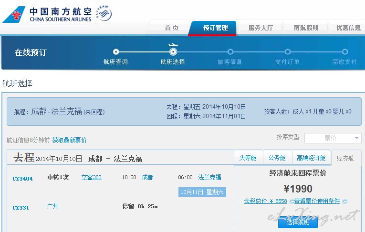Click the 支付订单 step circle
365x232 pixels.
point(288,51)
